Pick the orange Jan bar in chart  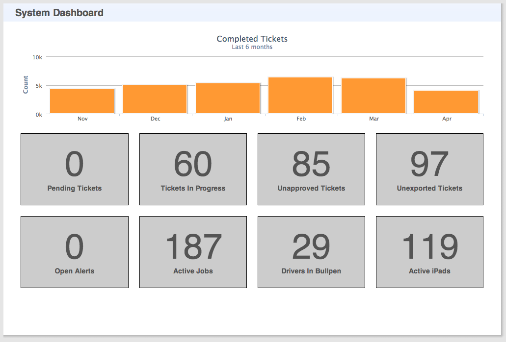pyautogui.click(x=228, y=98)
